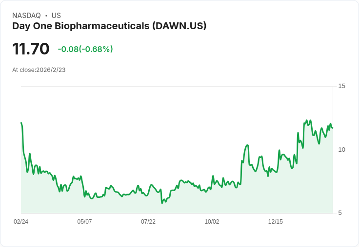Click the At close:2026/2/23 timestamp
This screenshot has width=359, height=247.
point(39,70)
